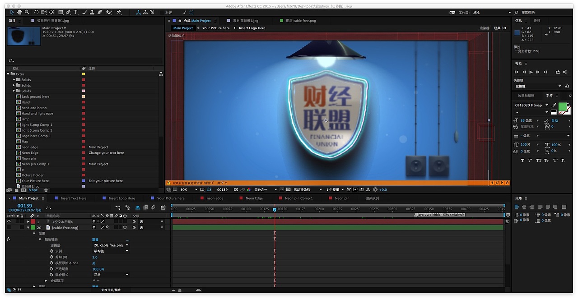
Task: Select the Selection arrow tool
Action: (12, 12)
